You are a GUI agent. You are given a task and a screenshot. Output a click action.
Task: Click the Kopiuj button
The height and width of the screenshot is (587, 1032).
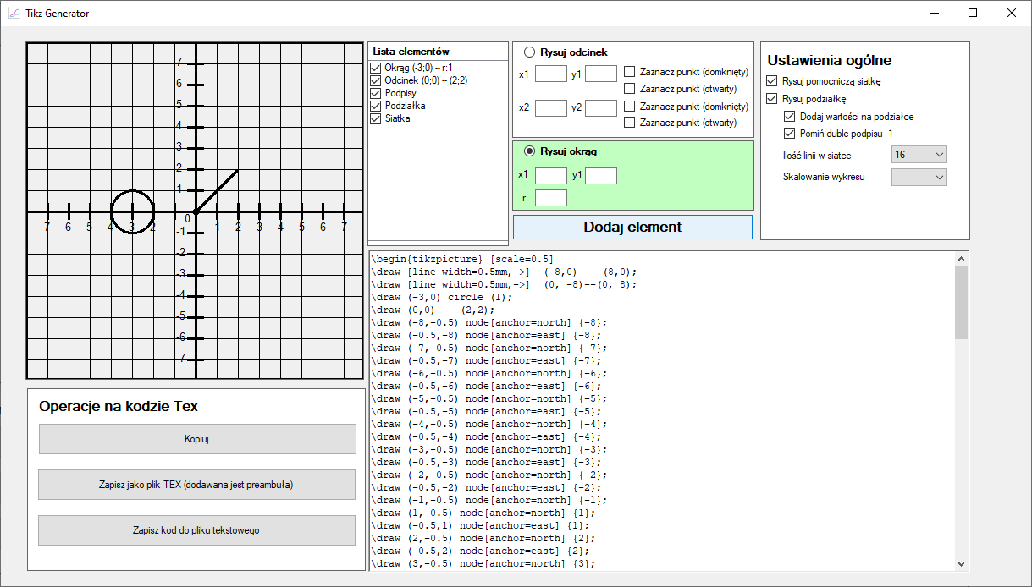[196, 439]
